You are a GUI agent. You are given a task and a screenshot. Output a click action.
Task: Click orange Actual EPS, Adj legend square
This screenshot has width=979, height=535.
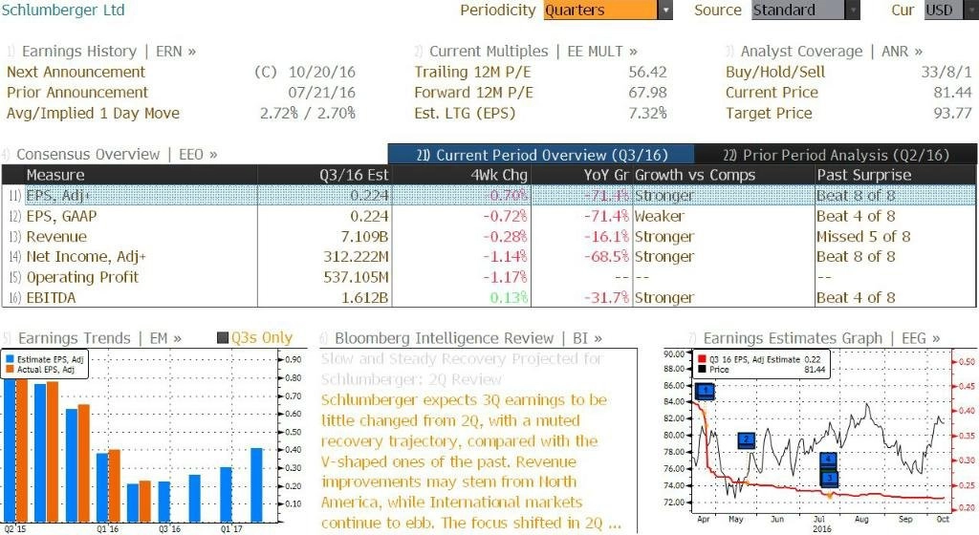click(10, 369)
